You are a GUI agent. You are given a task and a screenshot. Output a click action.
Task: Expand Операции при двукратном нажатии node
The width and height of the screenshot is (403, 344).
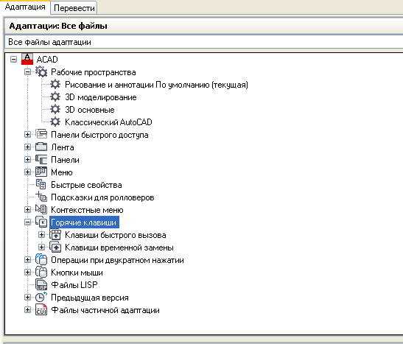tap(27, 260)
